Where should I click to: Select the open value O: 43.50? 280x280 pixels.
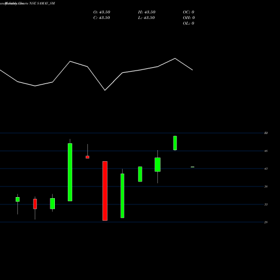(102, 12)
